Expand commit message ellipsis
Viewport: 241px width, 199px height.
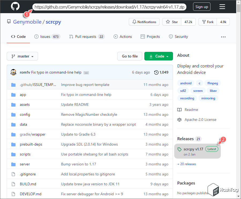pos(86,72)
